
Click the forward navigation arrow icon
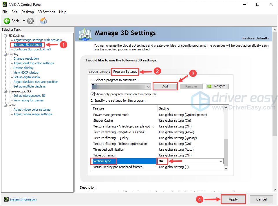point(30,21)
